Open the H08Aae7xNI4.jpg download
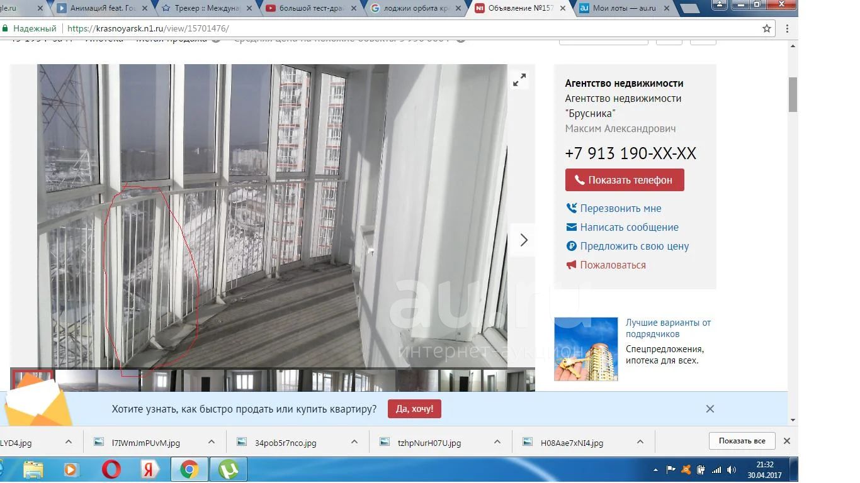This screenshot has width=860, height=483. coord(572,443)
